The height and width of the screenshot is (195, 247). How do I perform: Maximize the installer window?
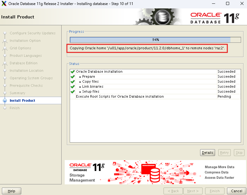click(228, 3)
